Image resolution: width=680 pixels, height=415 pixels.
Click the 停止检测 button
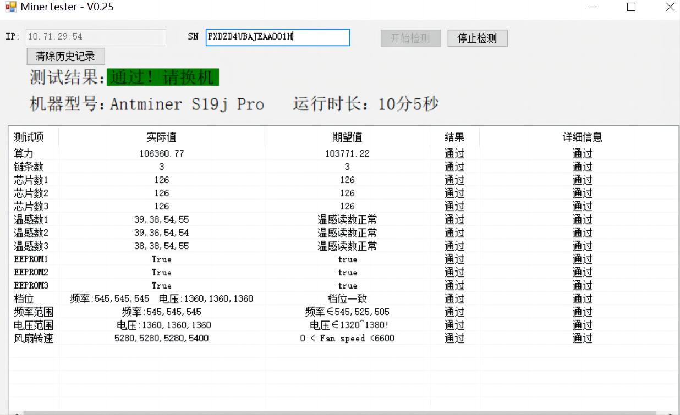[x=477, y=38]
